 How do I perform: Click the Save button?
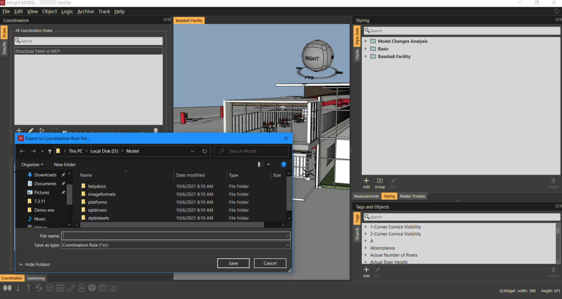click(x=233, y=263)
